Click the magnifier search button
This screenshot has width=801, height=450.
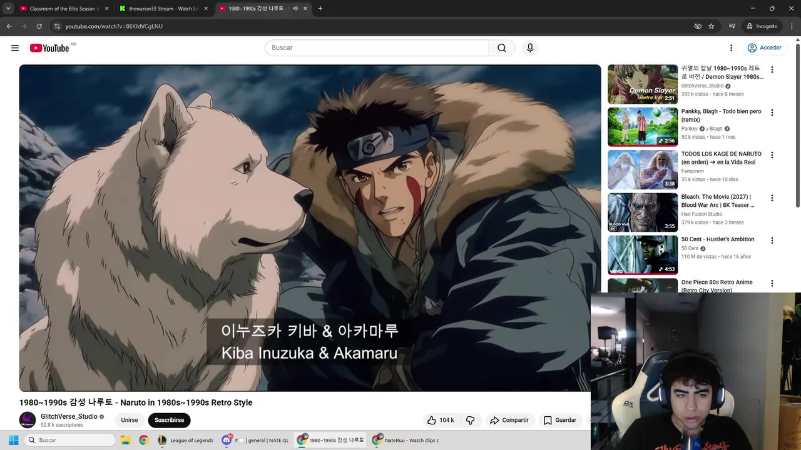pyautogui.click(x=502, y=48)
